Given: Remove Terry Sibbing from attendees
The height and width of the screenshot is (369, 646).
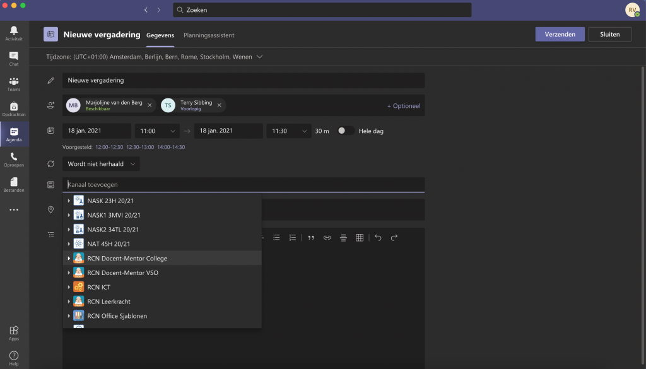Looking at the screenshot, I should (x=219, y=105).
